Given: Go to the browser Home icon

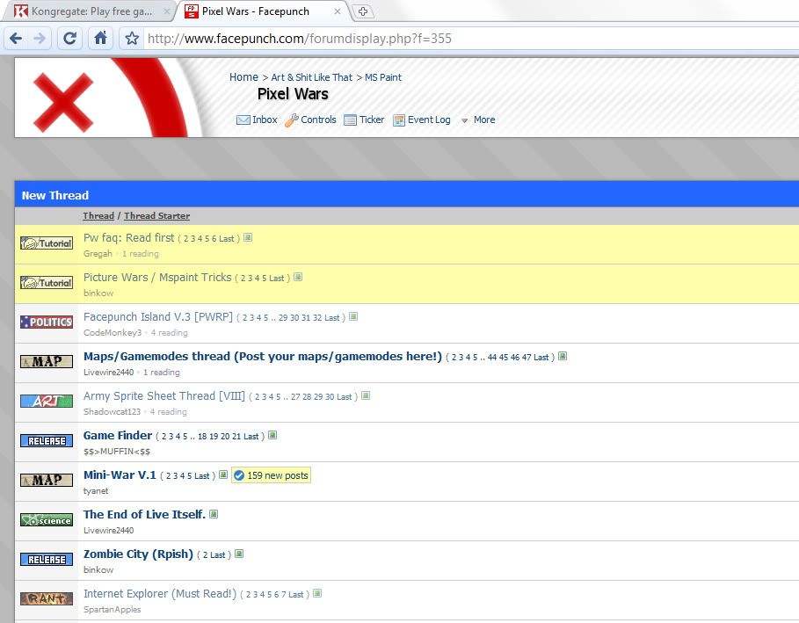Looking at the screenshot, I should click(101, 38).
